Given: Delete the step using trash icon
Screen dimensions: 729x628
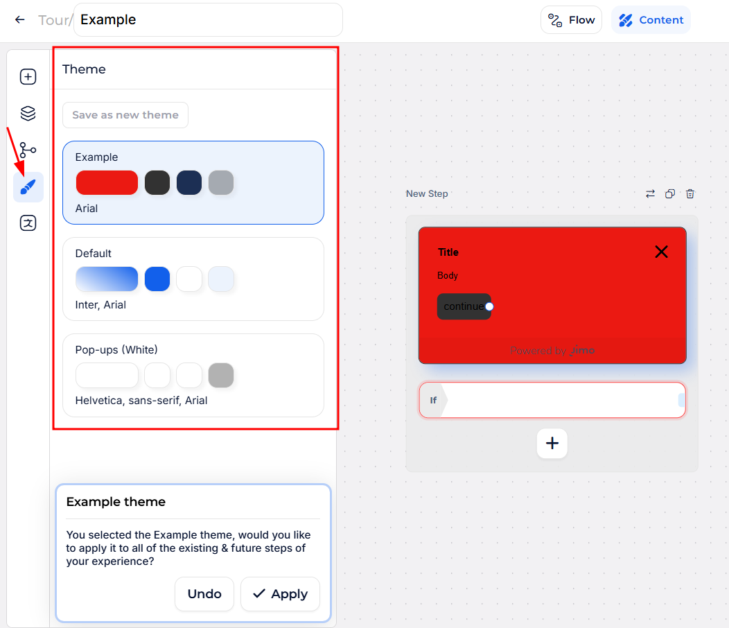Looking at the screenshot, I should (690, 194).
